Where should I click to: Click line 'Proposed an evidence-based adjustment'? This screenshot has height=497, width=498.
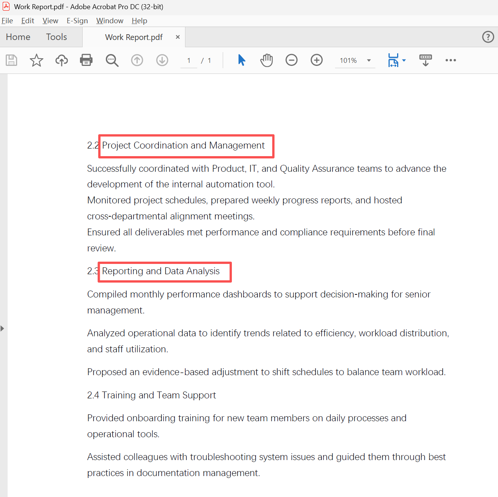[x=267, y=372]
